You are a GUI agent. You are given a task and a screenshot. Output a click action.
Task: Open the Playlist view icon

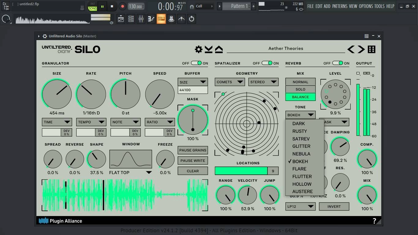coord(121,19)
